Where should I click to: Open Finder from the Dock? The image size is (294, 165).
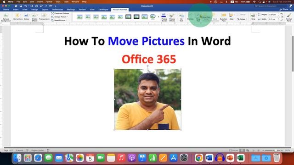pos(17,158)
